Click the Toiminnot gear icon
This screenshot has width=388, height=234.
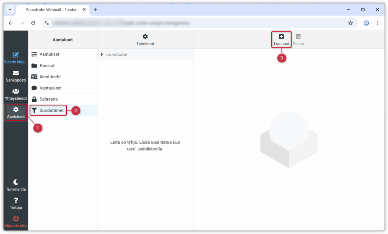click(x=145, y=37)
